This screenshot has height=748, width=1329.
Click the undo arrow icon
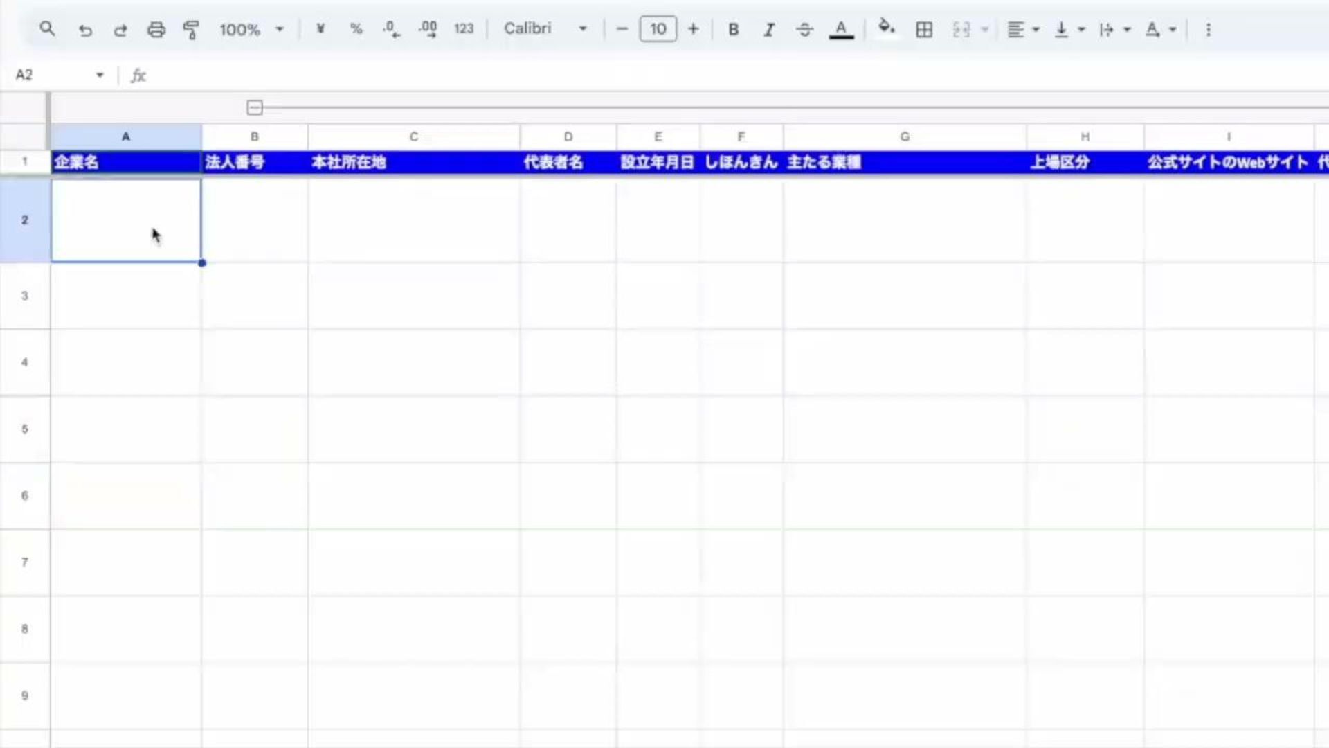tap(85, 30)
